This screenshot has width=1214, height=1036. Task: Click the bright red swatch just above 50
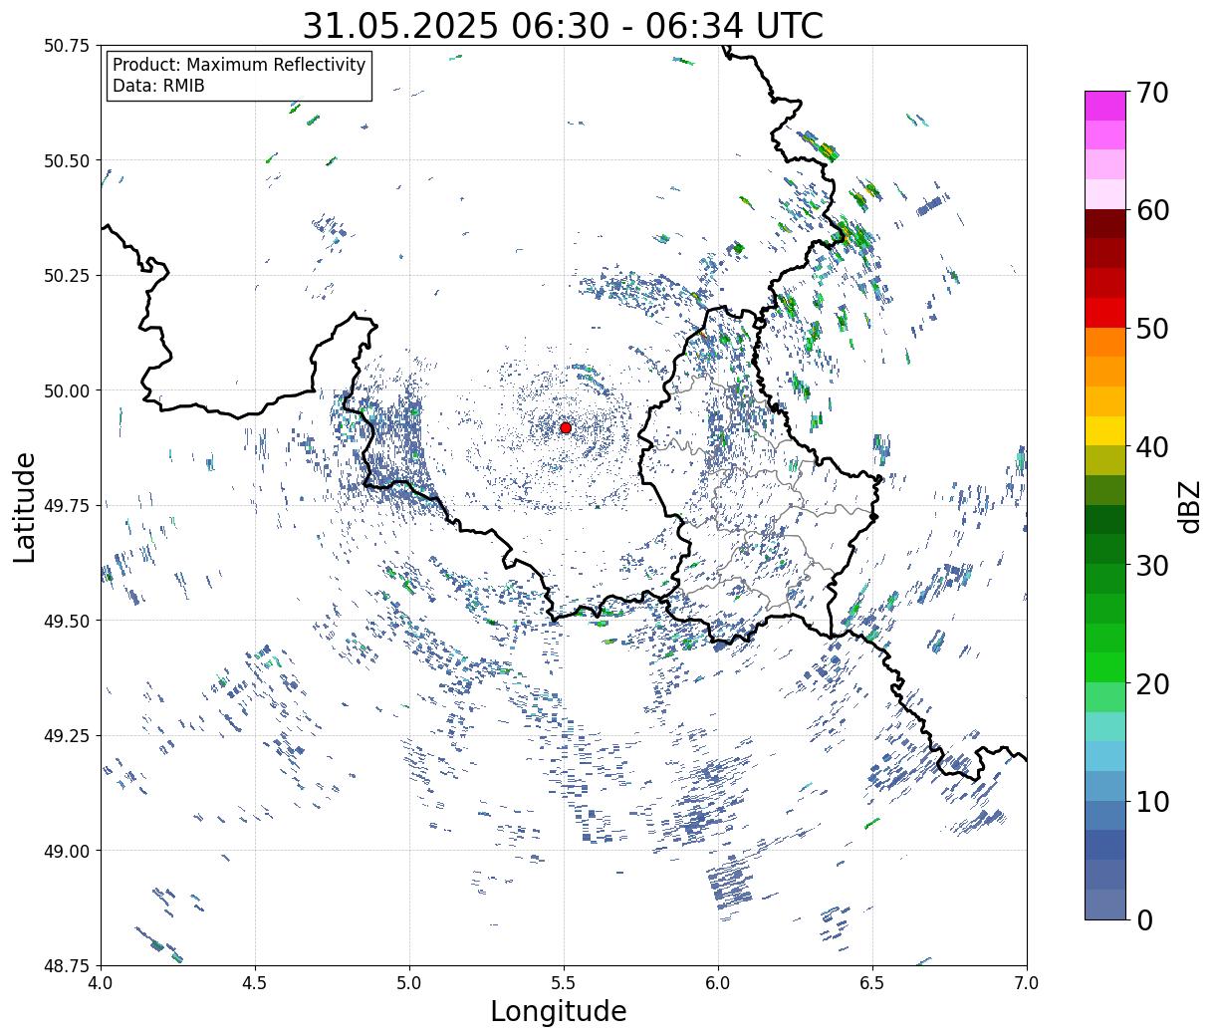[1105, 313]
